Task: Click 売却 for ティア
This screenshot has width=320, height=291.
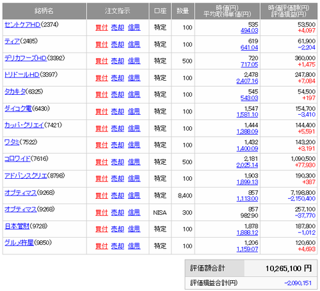Action: pos(117,45)
